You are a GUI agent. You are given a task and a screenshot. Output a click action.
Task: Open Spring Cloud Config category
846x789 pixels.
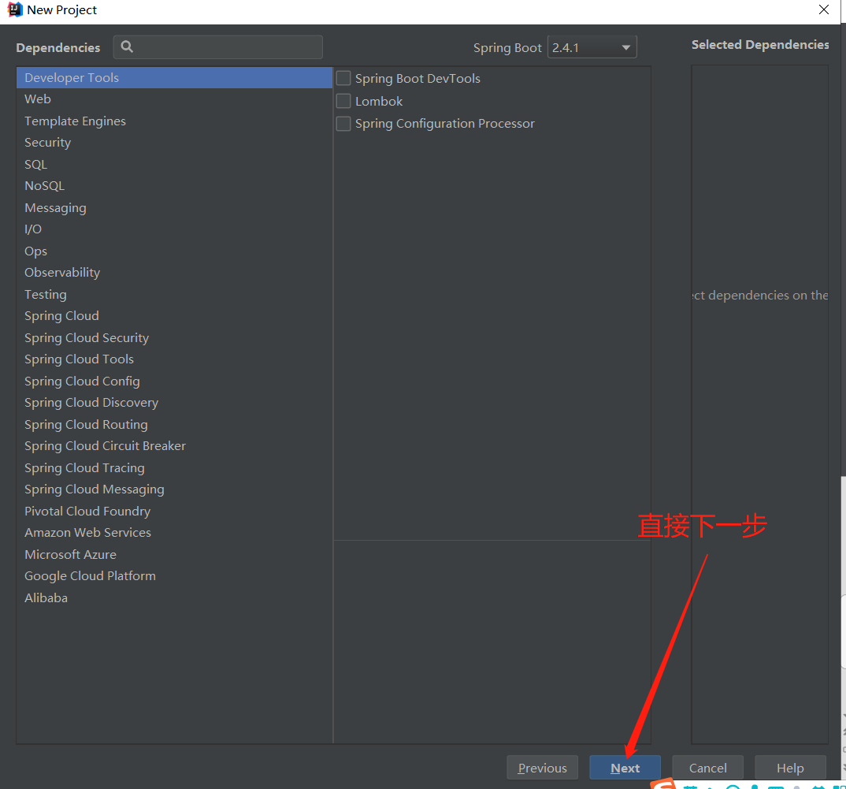pos(174,381)
